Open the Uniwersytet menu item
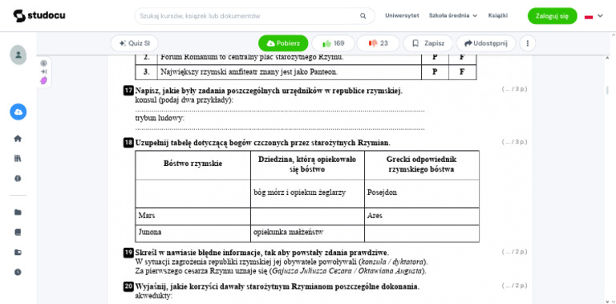 coord(402,16)
